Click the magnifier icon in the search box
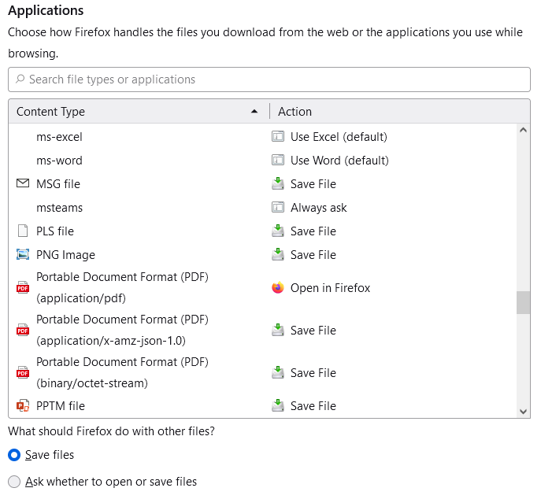 (20, 79)
